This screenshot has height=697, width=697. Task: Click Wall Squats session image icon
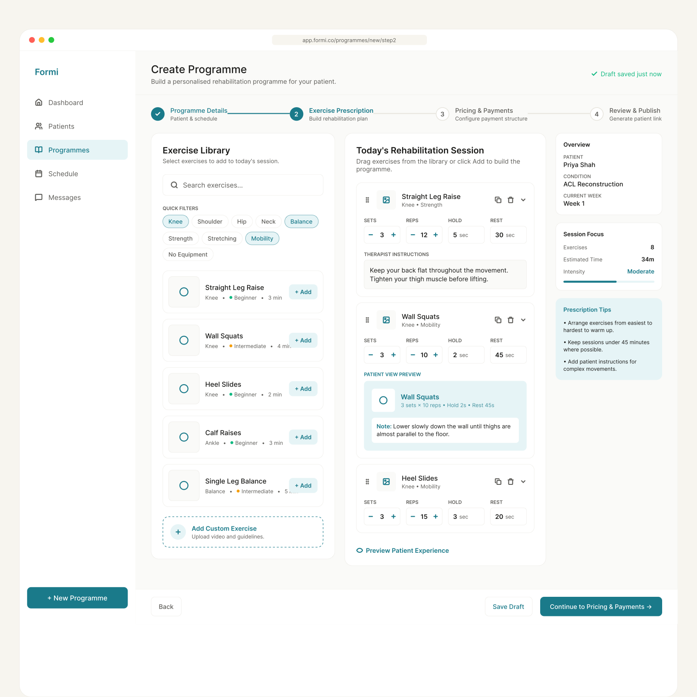pos(386,320)
